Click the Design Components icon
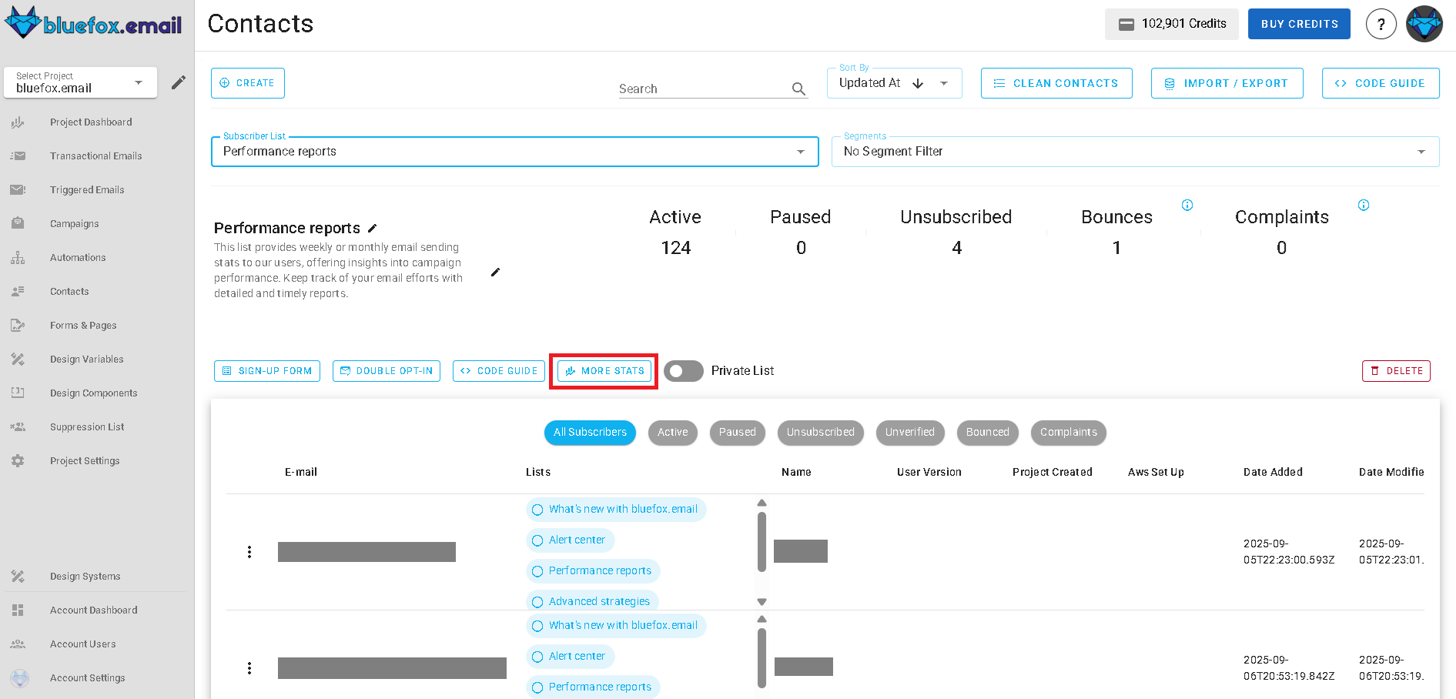This screenshot has height=699, width=1456. click(x=18, y=393)
